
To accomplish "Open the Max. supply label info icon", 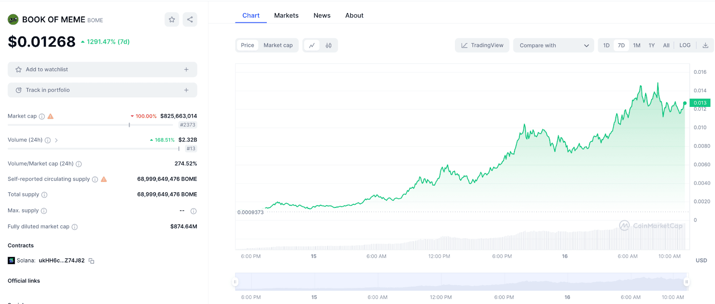I will [44, 211].
